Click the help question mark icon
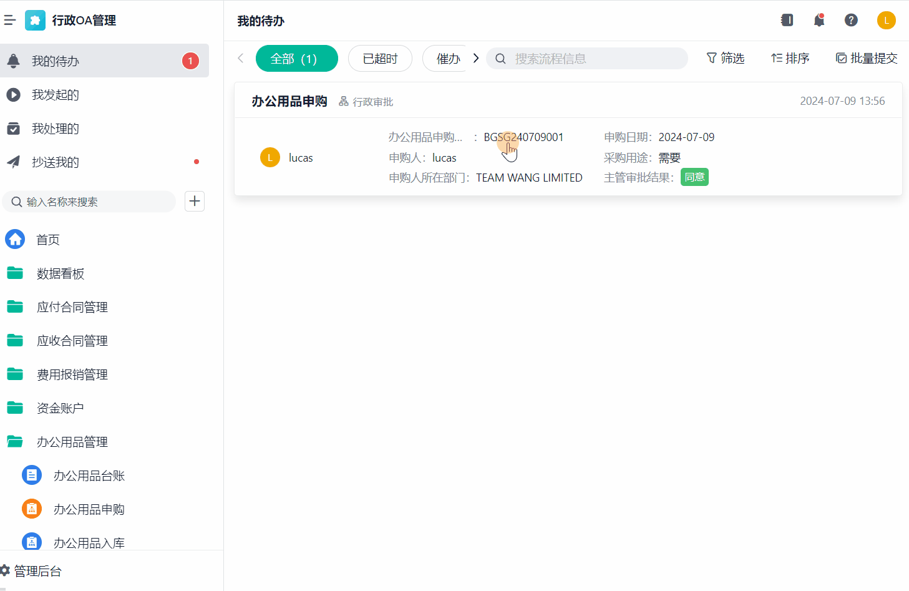The height and width of the screenshot is (591, 909). click(x=851, y=21)
